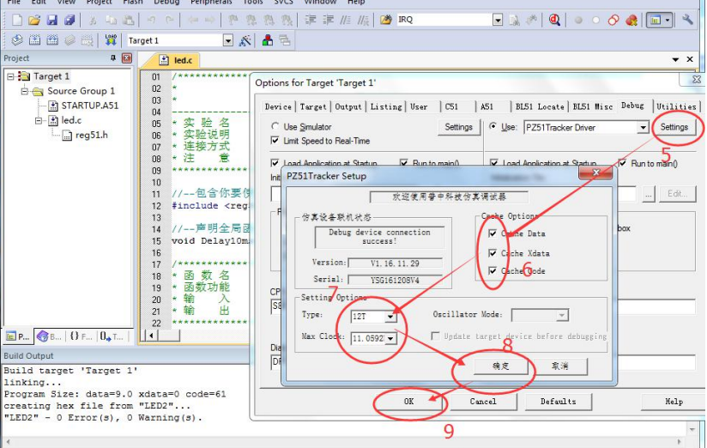Click Settings next to Use Simulator
The image size is (707, 448).
pyautogui.click(x=458, y=127)
